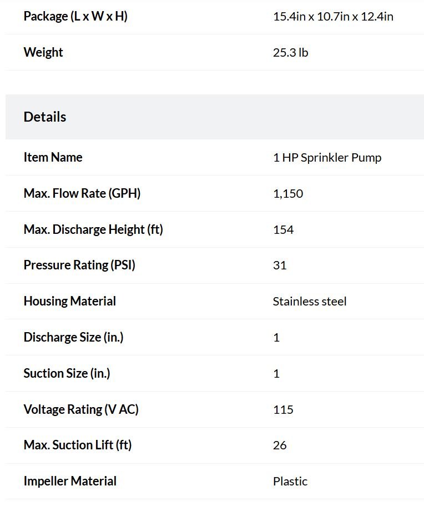Select the Housing Material label
This screenshot has width=424, height=506.
point(69,301)
